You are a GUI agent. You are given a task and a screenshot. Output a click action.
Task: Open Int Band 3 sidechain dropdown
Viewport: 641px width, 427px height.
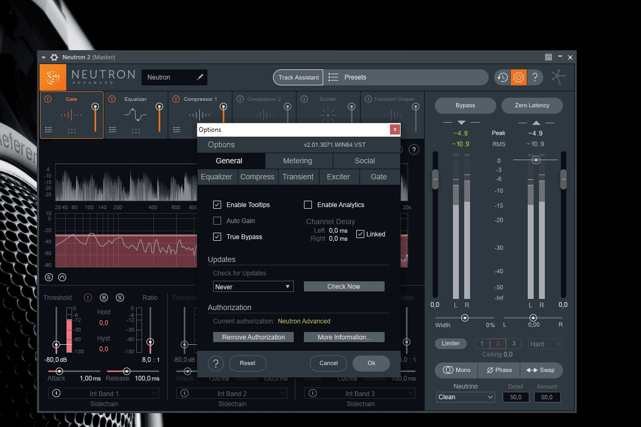click(x=360, y=394)
